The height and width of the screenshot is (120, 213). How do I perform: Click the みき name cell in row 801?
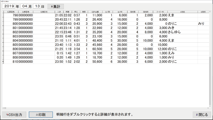[x=183, y=28]
